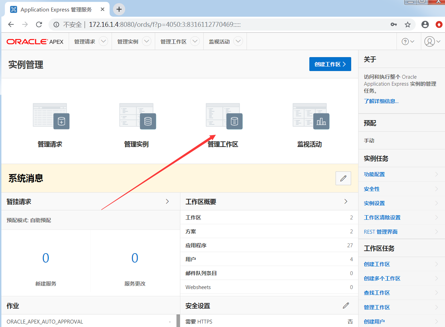
Task: Click the ORACLE_APEX_AUTO_APPROVAL job row
Action: pos(89,321)
